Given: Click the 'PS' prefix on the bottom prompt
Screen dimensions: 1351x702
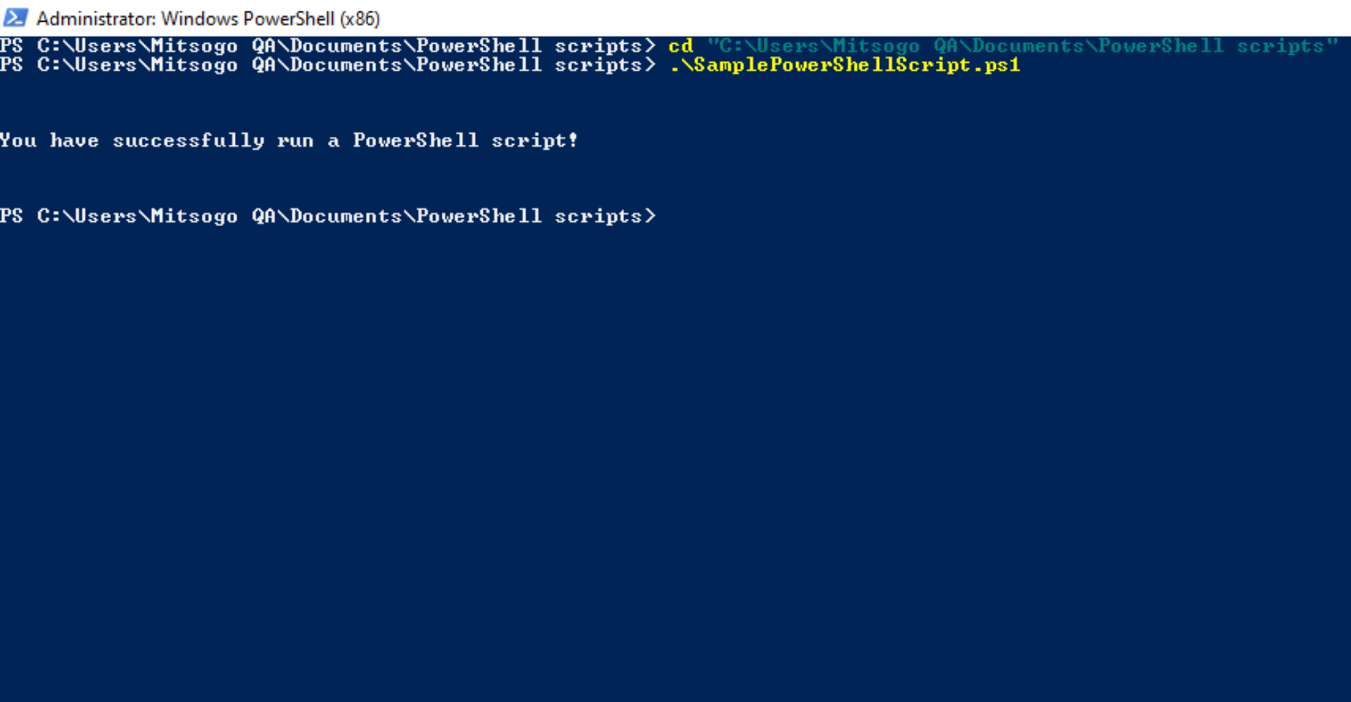Looking at the screenshot, I should point(12,216).
